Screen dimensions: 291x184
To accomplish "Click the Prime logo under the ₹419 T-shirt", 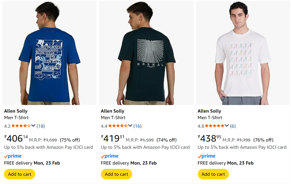I will point(110,156).
